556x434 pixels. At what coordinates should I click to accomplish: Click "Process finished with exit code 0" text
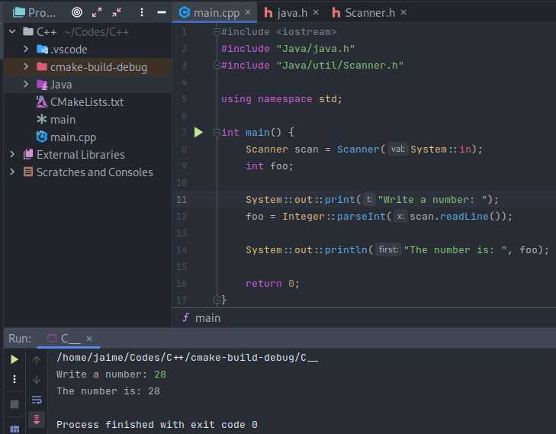click(156, 424)
